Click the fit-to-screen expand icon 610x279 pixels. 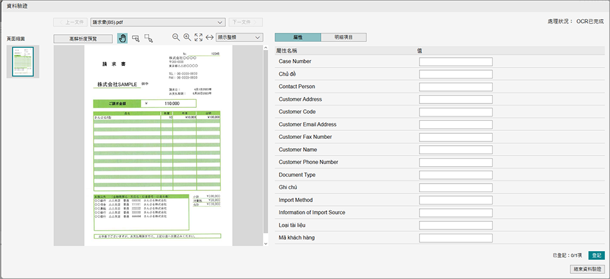199,38
